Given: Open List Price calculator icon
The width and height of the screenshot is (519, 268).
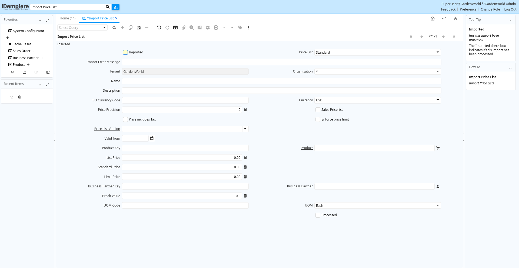Looking at the screenshot, I should coord(245,158).
